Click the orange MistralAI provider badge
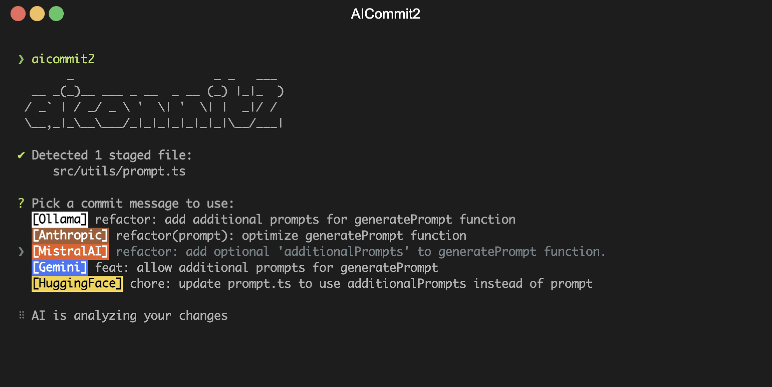Screen dimensions: 772x387 pos(70,251)
